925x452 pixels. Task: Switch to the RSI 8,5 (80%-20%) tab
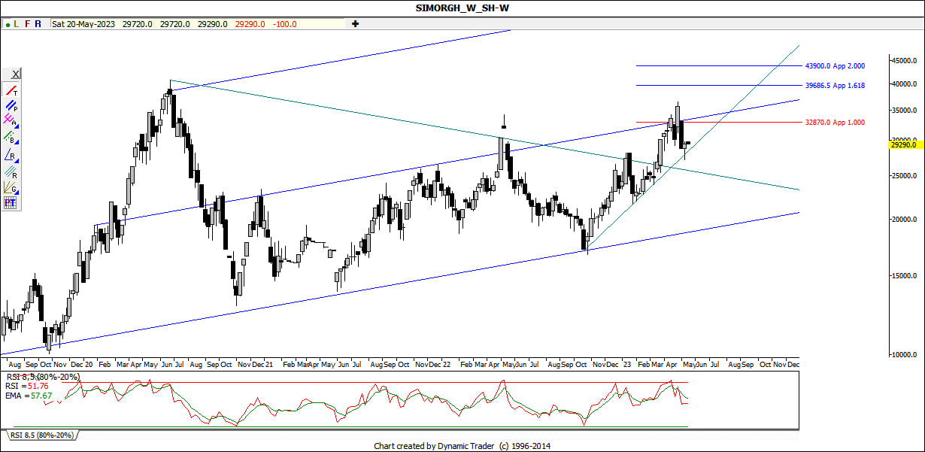pyautogui.click(x=41, y=435)
